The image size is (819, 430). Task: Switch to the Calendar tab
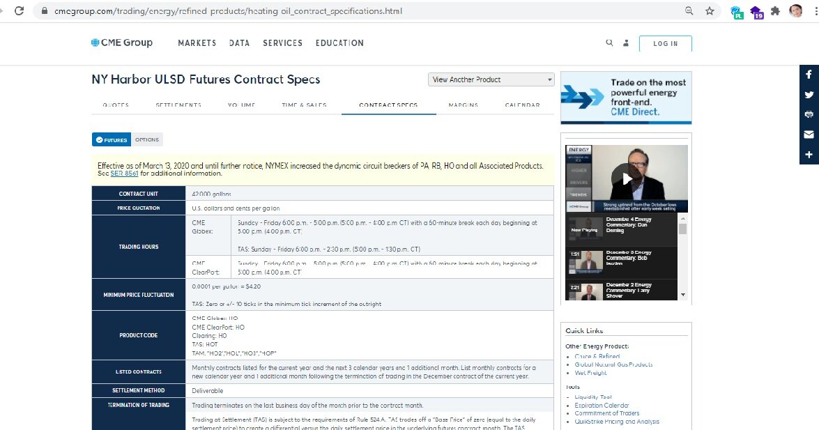522,105
